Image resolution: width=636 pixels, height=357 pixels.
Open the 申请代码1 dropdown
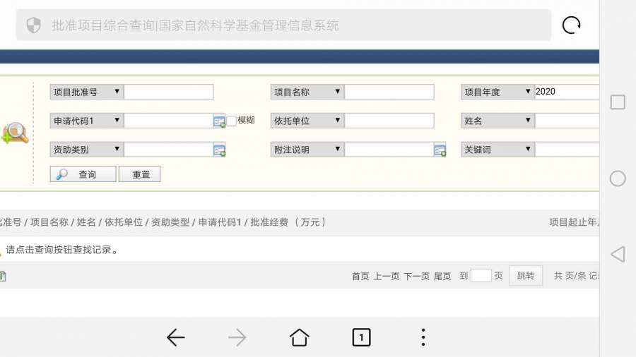click(87, 121)
